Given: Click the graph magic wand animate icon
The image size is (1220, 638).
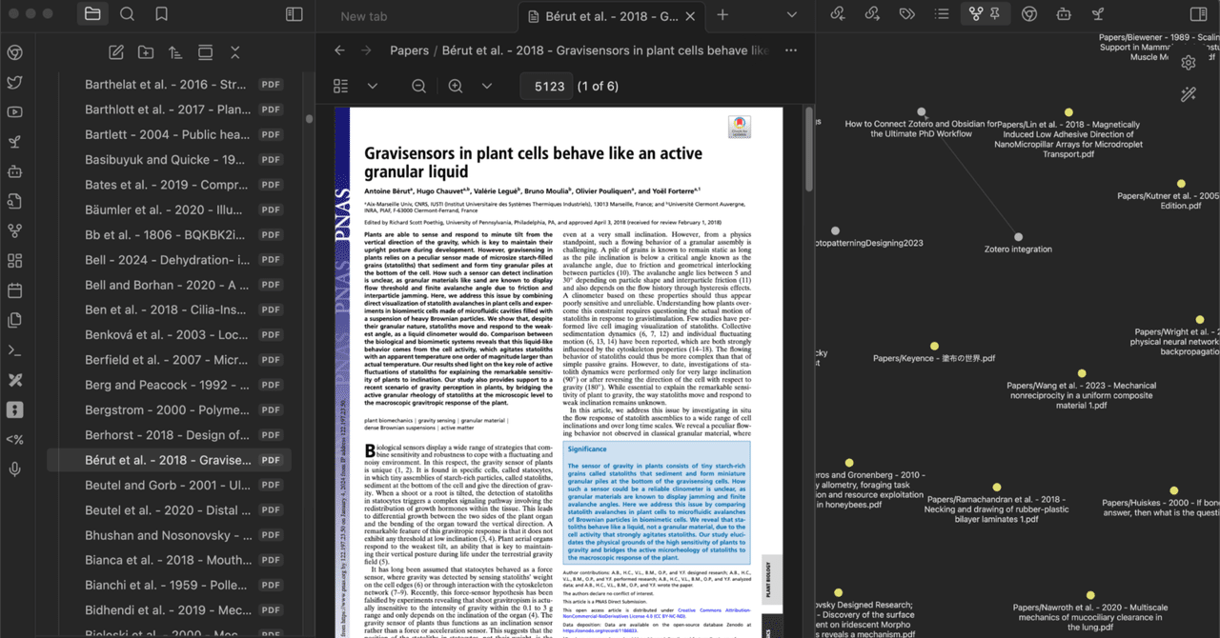Looking at the screenshot, I should click(1189, 93).
